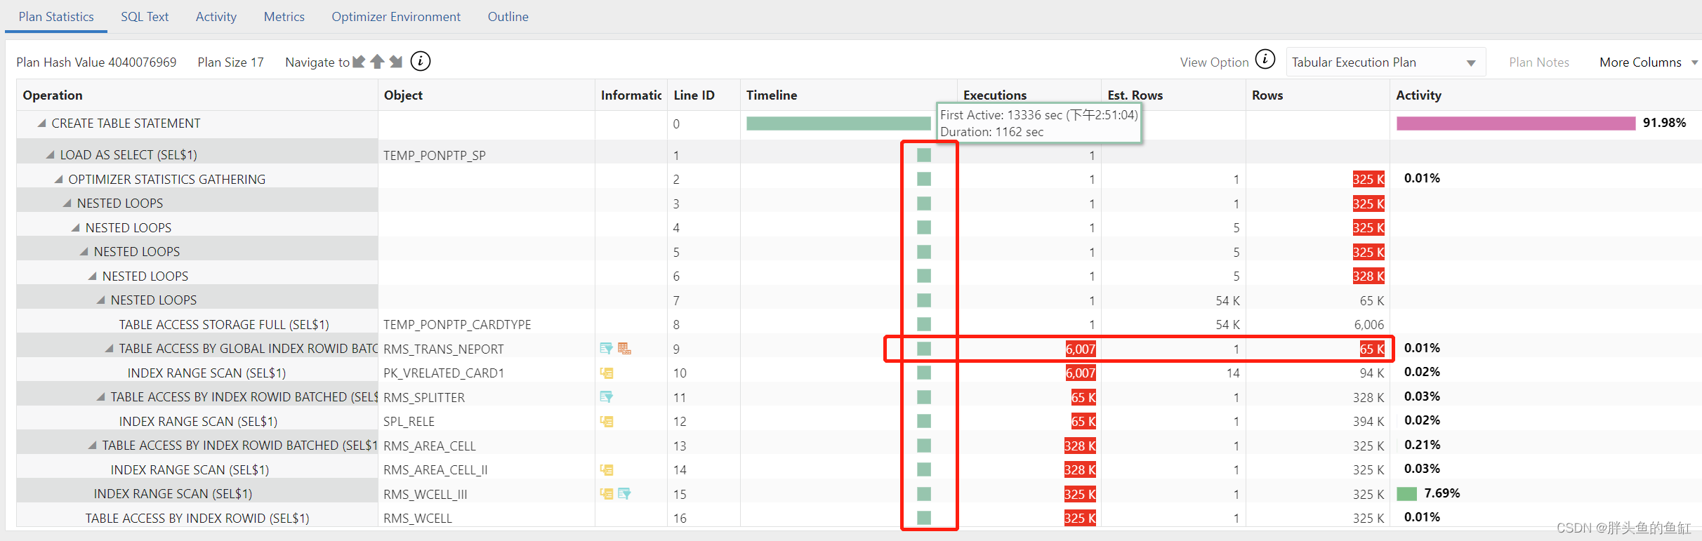This screenshot has width=1702, height=541.
Task: Click the access predicate icon on RMS_AREA_CELL_II row
Action: coord(607,470)
